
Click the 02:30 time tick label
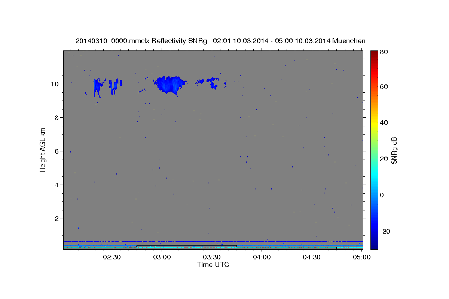point(112,257)
